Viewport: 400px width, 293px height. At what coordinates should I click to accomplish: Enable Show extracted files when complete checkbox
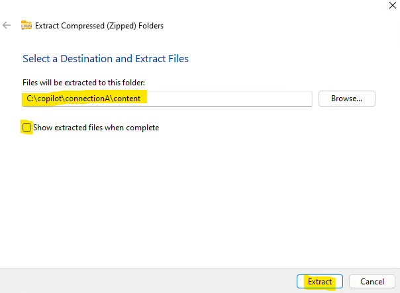pos(26,128)
